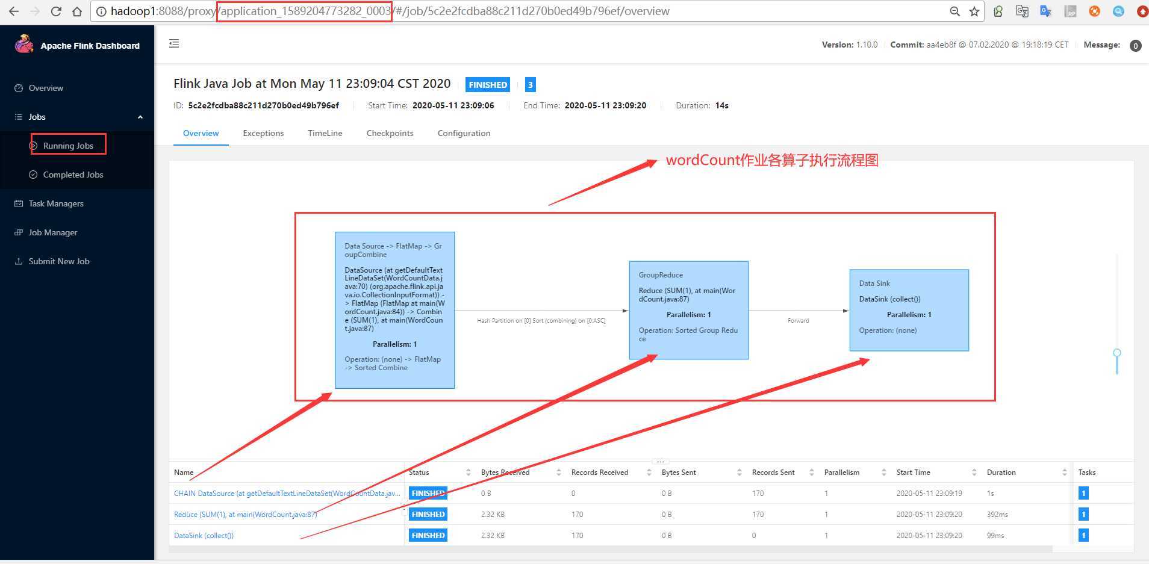Sort table by Records Received column
The width and height of the screenshot is (1149, 564).
649,473
